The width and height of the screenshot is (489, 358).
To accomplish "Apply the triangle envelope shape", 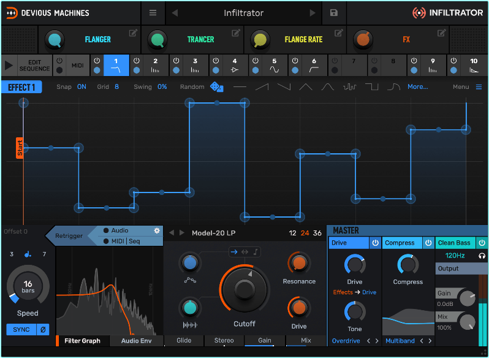I will point(306,87).
